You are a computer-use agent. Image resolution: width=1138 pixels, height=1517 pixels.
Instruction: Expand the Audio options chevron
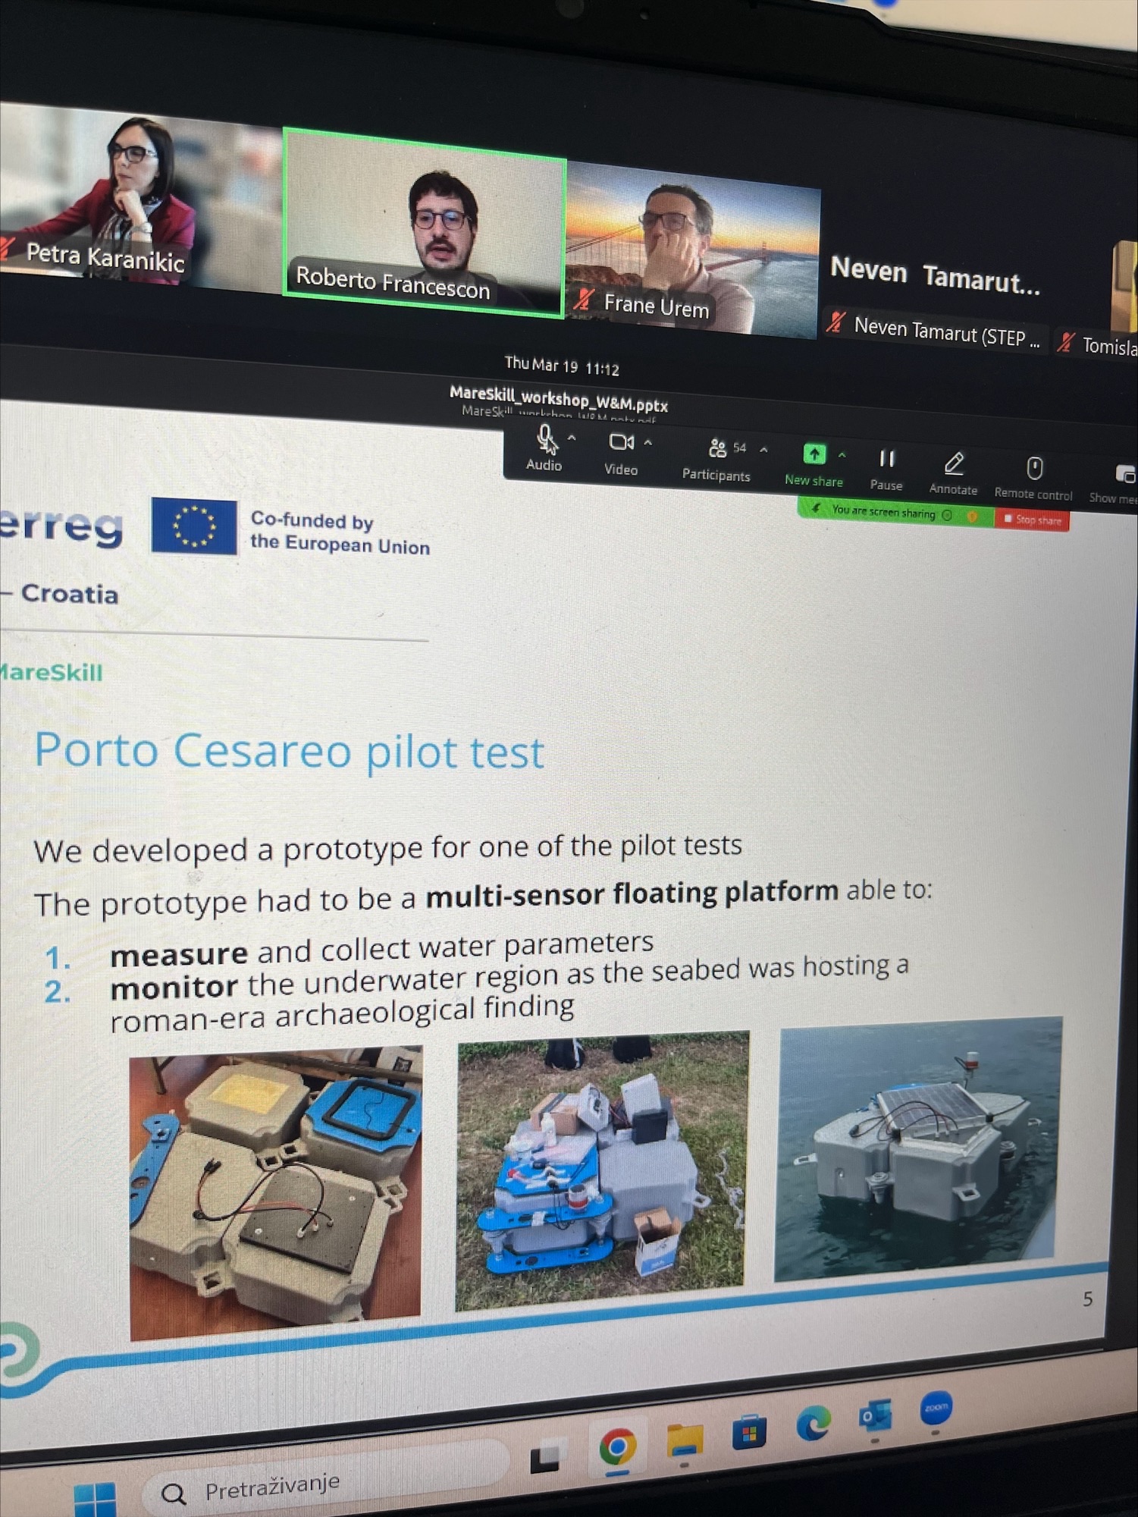pyautogui.click(x=572, y=438)
